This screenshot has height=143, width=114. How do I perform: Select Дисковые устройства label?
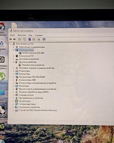click(x=29, y=59)
